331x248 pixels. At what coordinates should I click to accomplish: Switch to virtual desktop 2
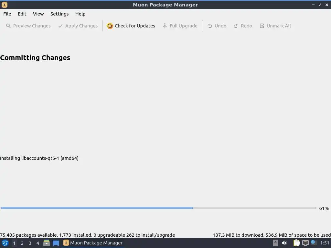click(x=22, y=243)
